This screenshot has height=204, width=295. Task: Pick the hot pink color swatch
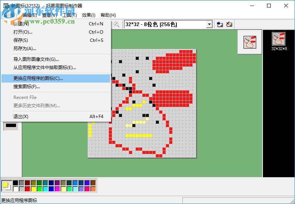click(x=87, y=189)
